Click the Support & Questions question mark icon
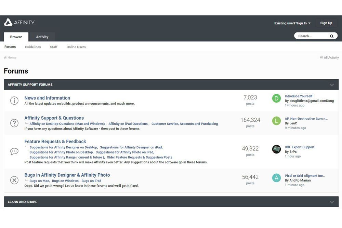Viewport: 342px width, 228px height. pos(14,123)
